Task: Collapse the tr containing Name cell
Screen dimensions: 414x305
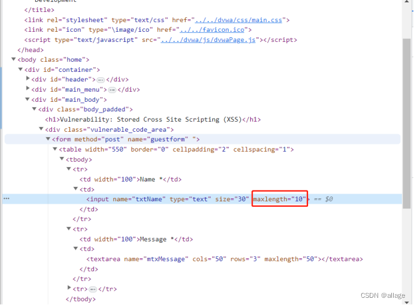Action: (69, 169)
